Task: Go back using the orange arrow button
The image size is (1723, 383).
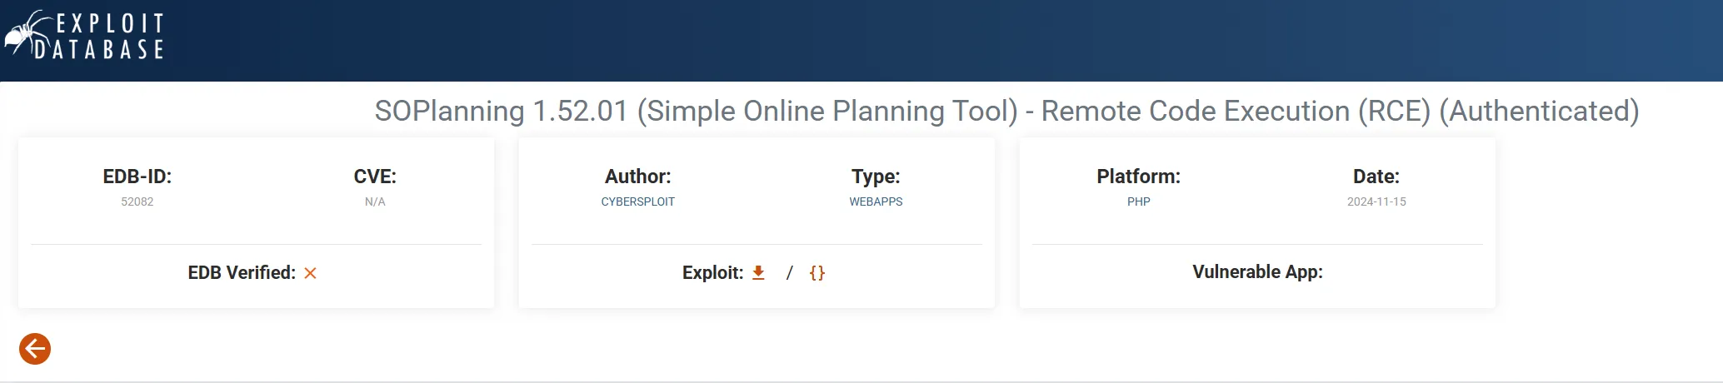Action: [35, 349]
